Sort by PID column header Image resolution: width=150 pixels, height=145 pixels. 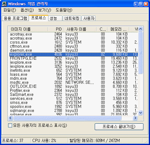point(56,29)
